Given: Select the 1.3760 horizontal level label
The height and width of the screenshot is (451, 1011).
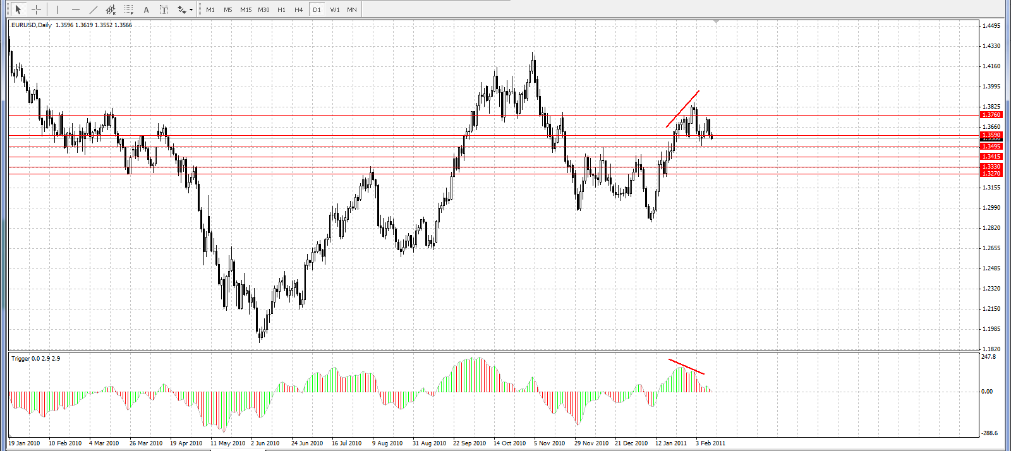Looking at the screenshot, I should click(x=991, y=115).
